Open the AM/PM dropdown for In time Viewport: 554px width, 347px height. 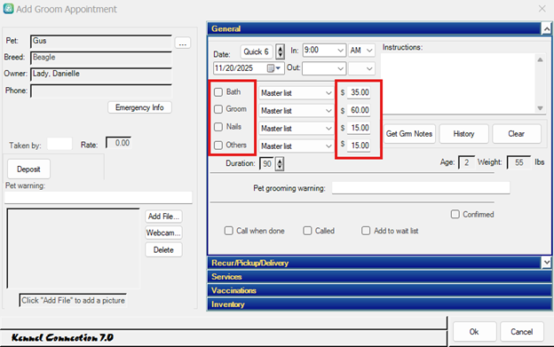pyautogui.click(x=361, y=50)
